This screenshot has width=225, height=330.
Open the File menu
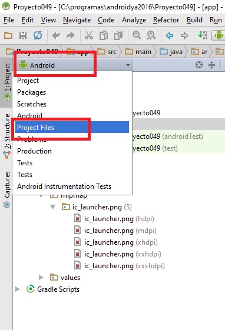click(9, 20)
